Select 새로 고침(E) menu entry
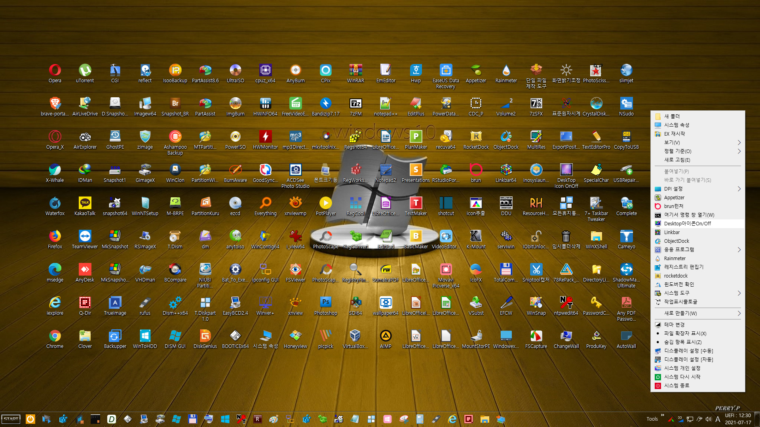This screenshot has width=760, height=427. [697, 160]
